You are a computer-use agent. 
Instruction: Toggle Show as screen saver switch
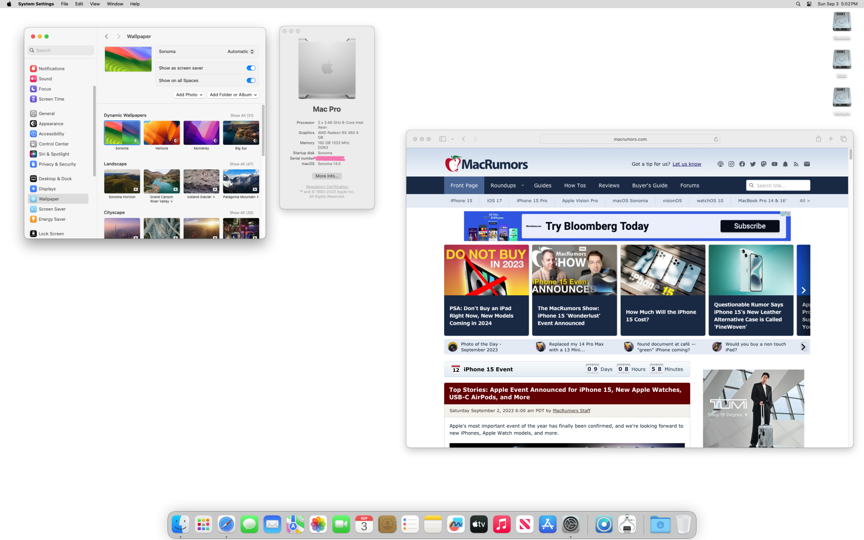251,68
